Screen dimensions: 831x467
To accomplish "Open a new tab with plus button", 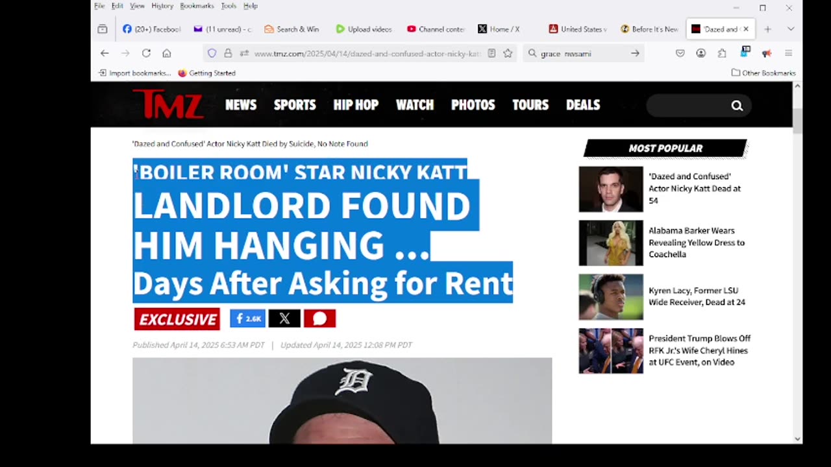I will (x=767, y=29).
